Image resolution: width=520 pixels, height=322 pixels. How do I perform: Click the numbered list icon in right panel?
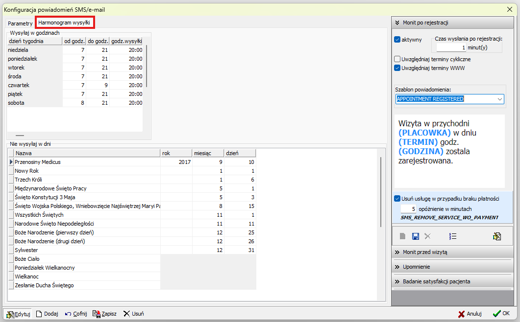pos(453,236)
